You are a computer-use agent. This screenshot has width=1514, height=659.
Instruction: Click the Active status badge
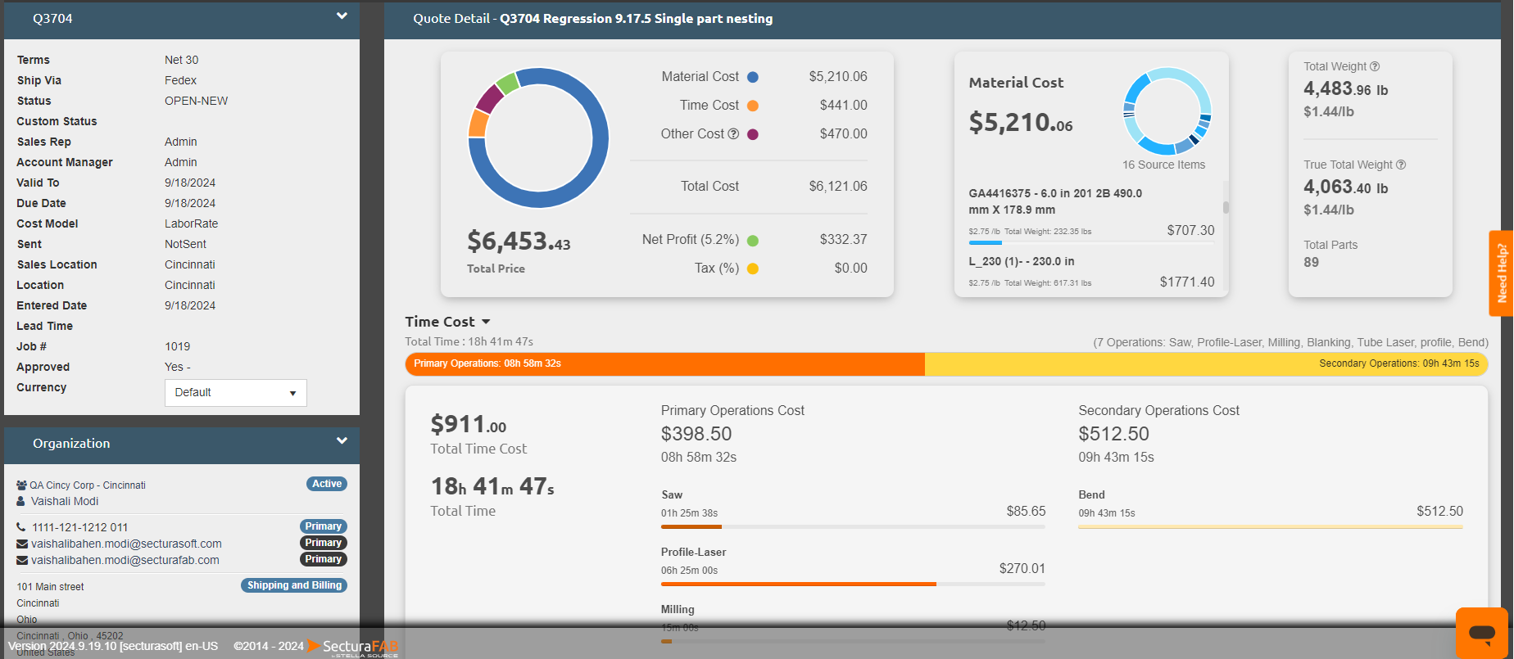327,484
